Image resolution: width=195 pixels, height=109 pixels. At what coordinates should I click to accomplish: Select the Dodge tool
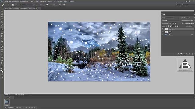point(2,47)
